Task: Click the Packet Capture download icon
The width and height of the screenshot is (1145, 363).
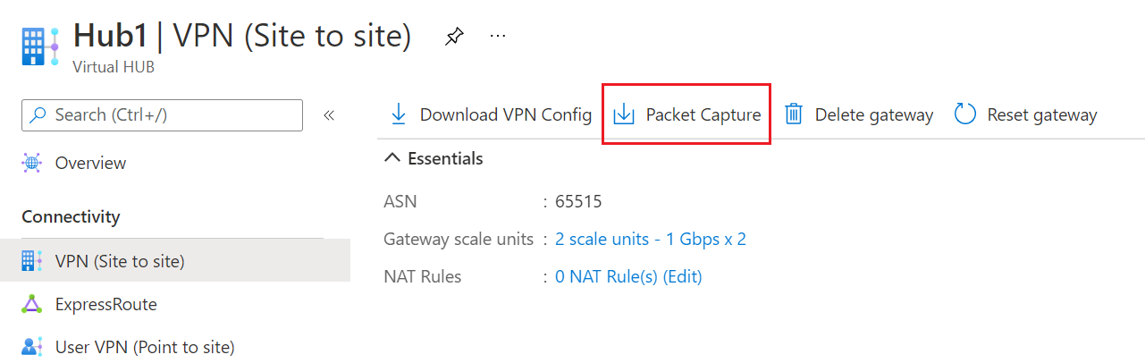Action: tap(624, 114)
